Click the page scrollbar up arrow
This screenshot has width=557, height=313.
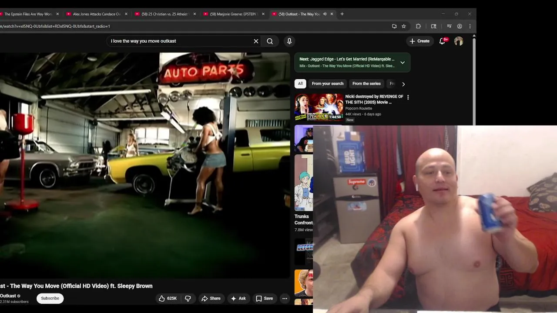474,36
